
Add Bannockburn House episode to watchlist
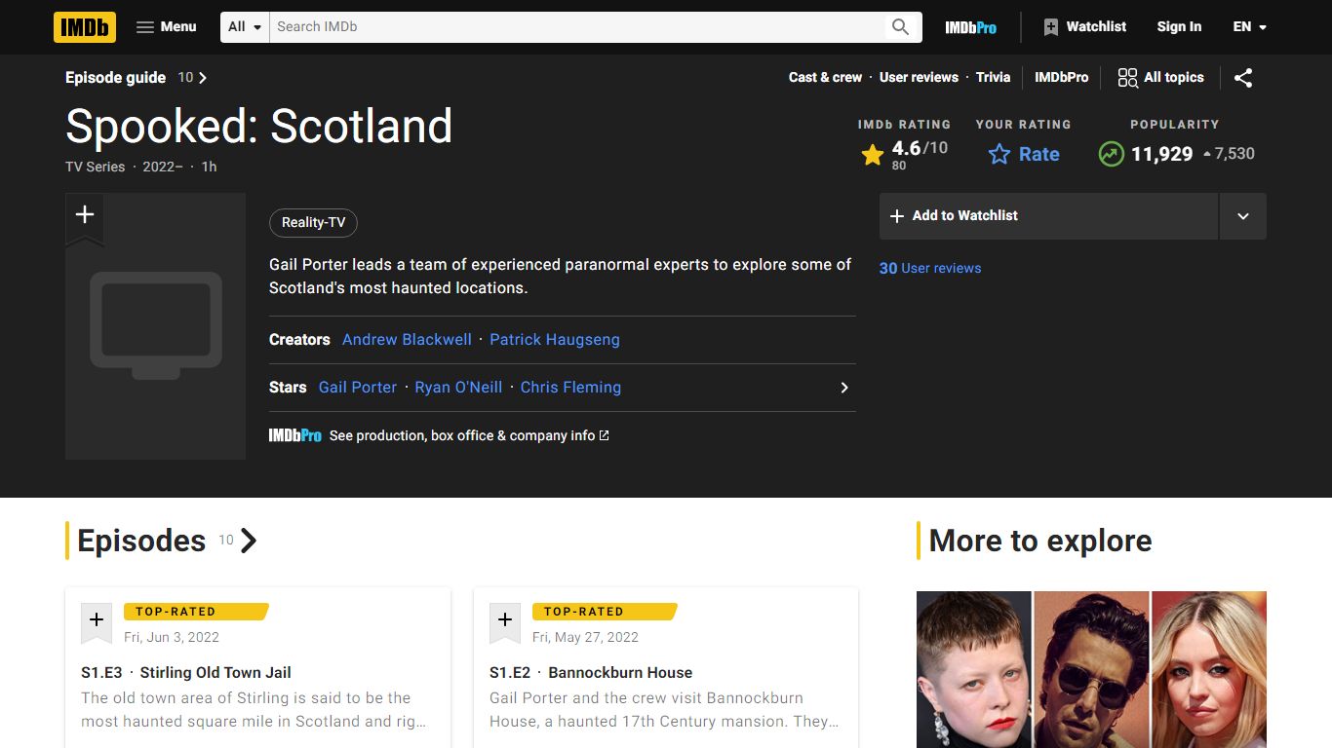click(x=505, y=621)
